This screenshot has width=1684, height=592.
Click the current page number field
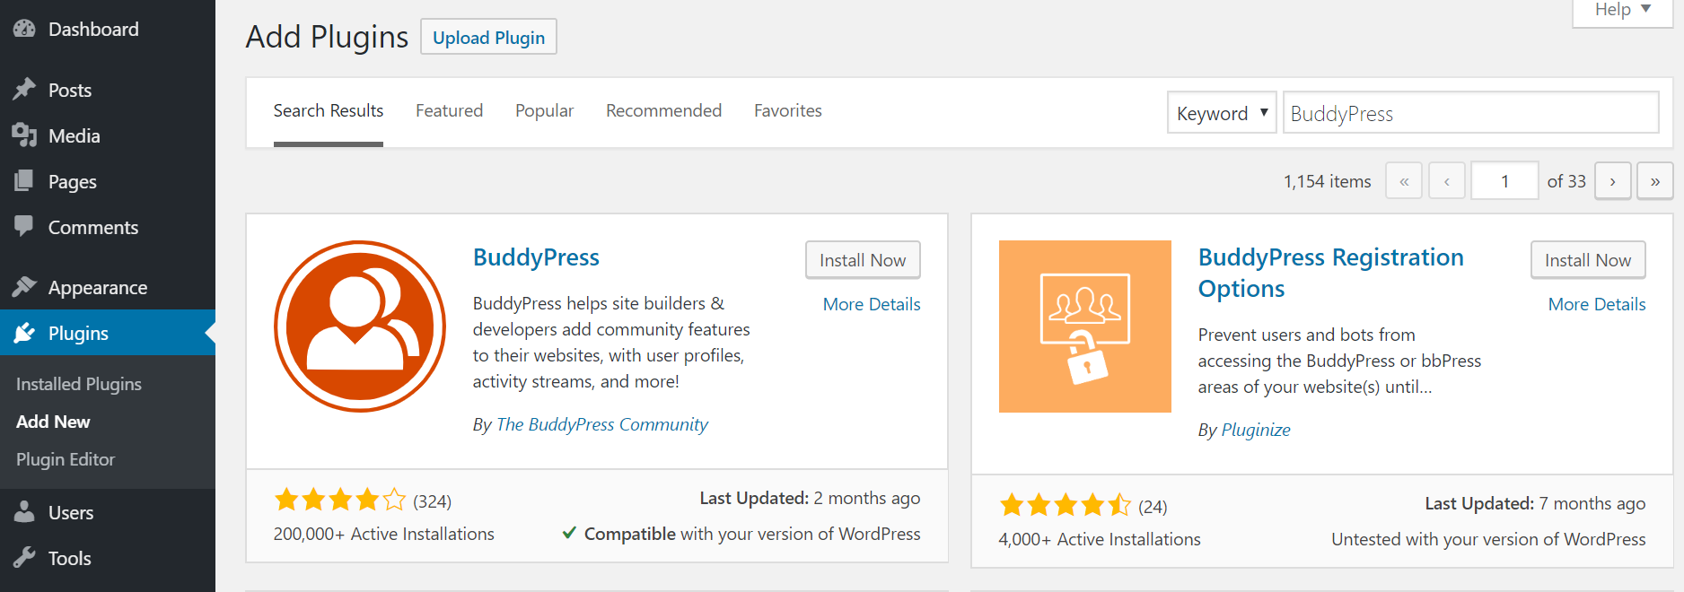click(1504, 180)
